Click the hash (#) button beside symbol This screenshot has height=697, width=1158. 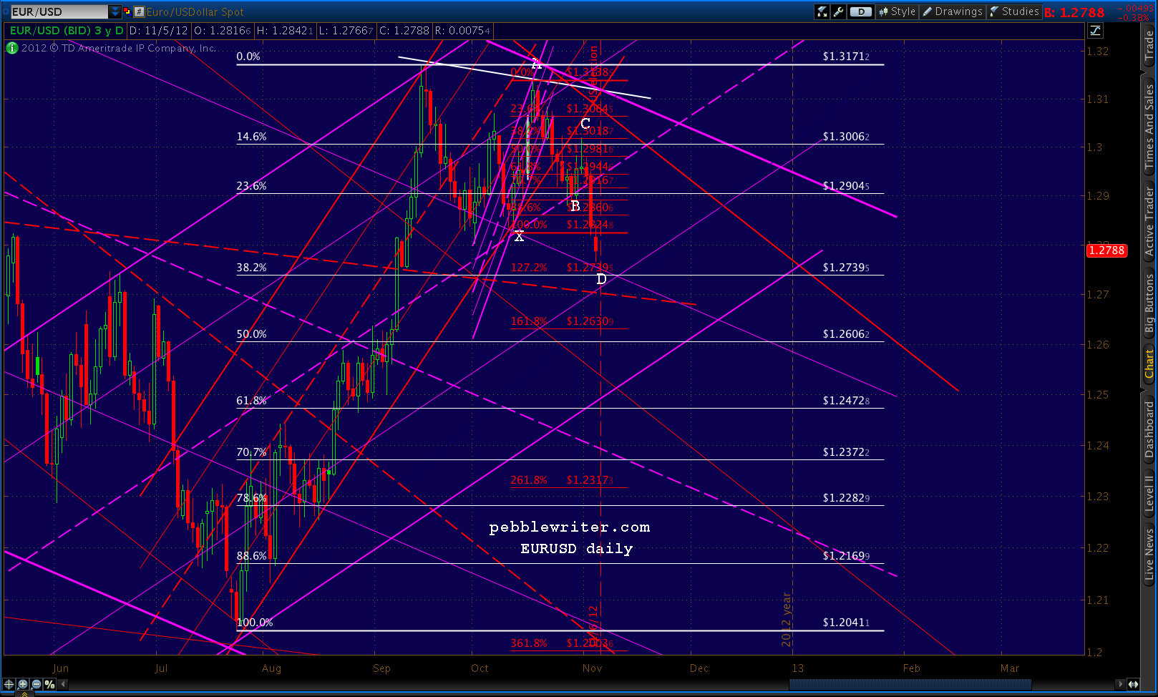tap(140, 11)
